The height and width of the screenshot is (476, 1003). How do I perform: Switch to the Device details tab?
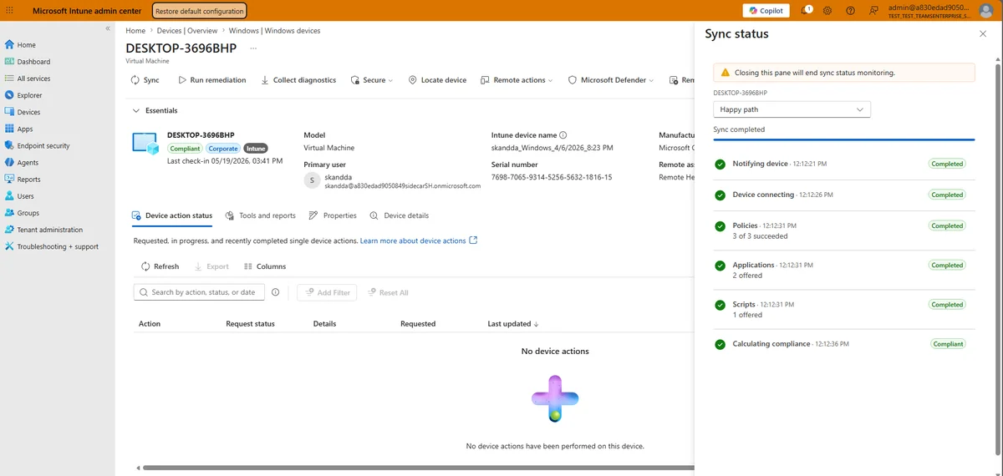399,215
